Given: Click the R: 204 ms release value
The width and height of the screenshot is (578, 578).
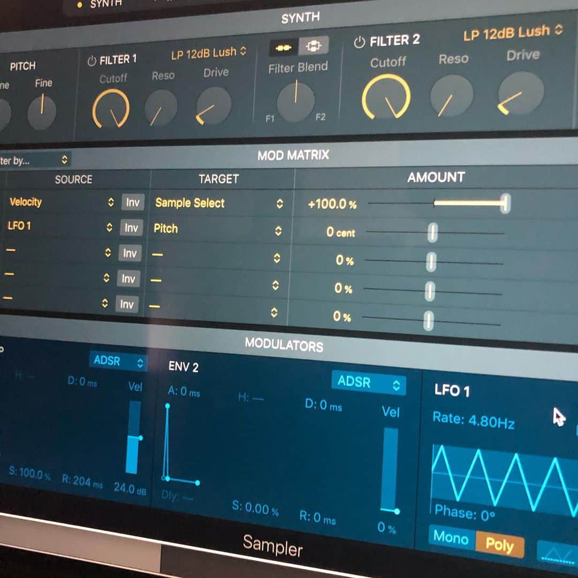Looking at the screenshot, I should tap(82, 482).
